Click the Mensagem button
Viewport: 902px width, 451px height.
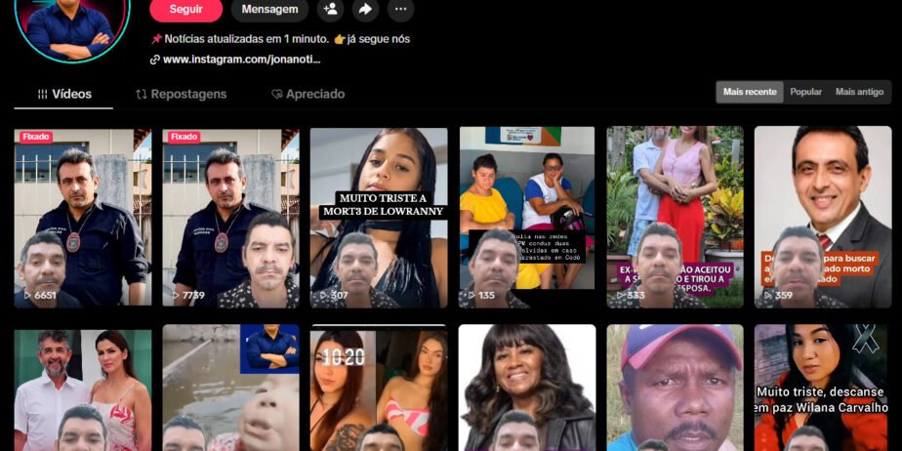coord(269,9)
